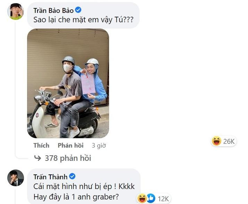The height and width of the screenshot is (204, 248).
Task: Click the like thumb reaction icon
Action: (x=151, y=198)
